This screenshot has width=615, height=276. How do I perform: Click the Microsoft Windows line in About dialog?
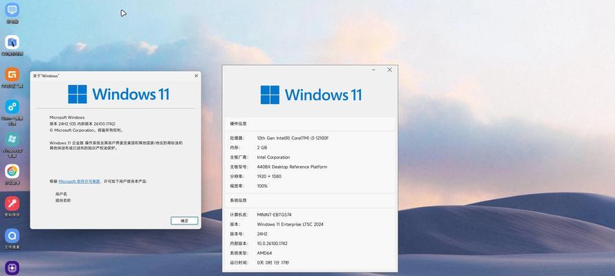tap(66, 117)
